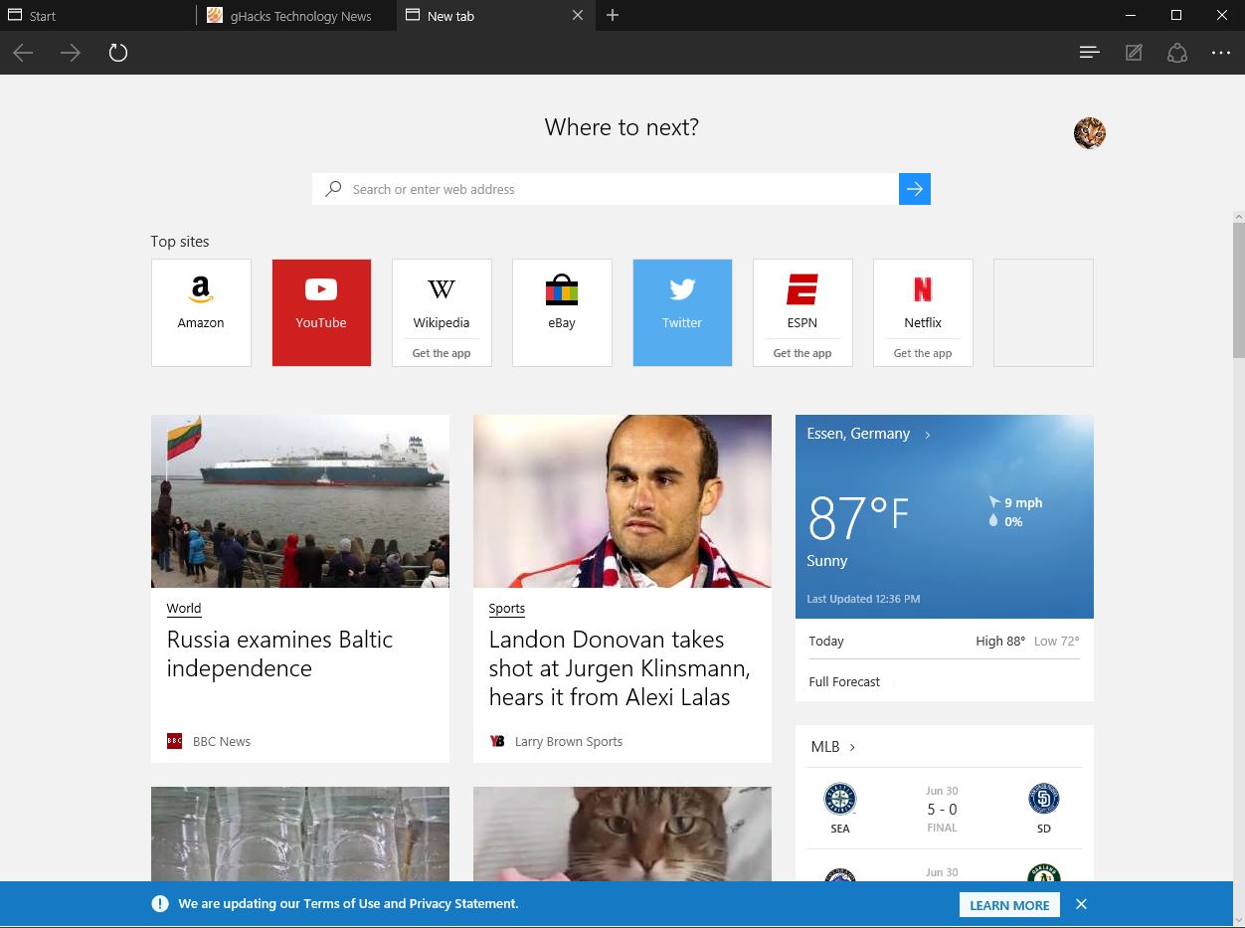Click the search or enter web address field
1245x928 pixels.
(x=606, y=189)
